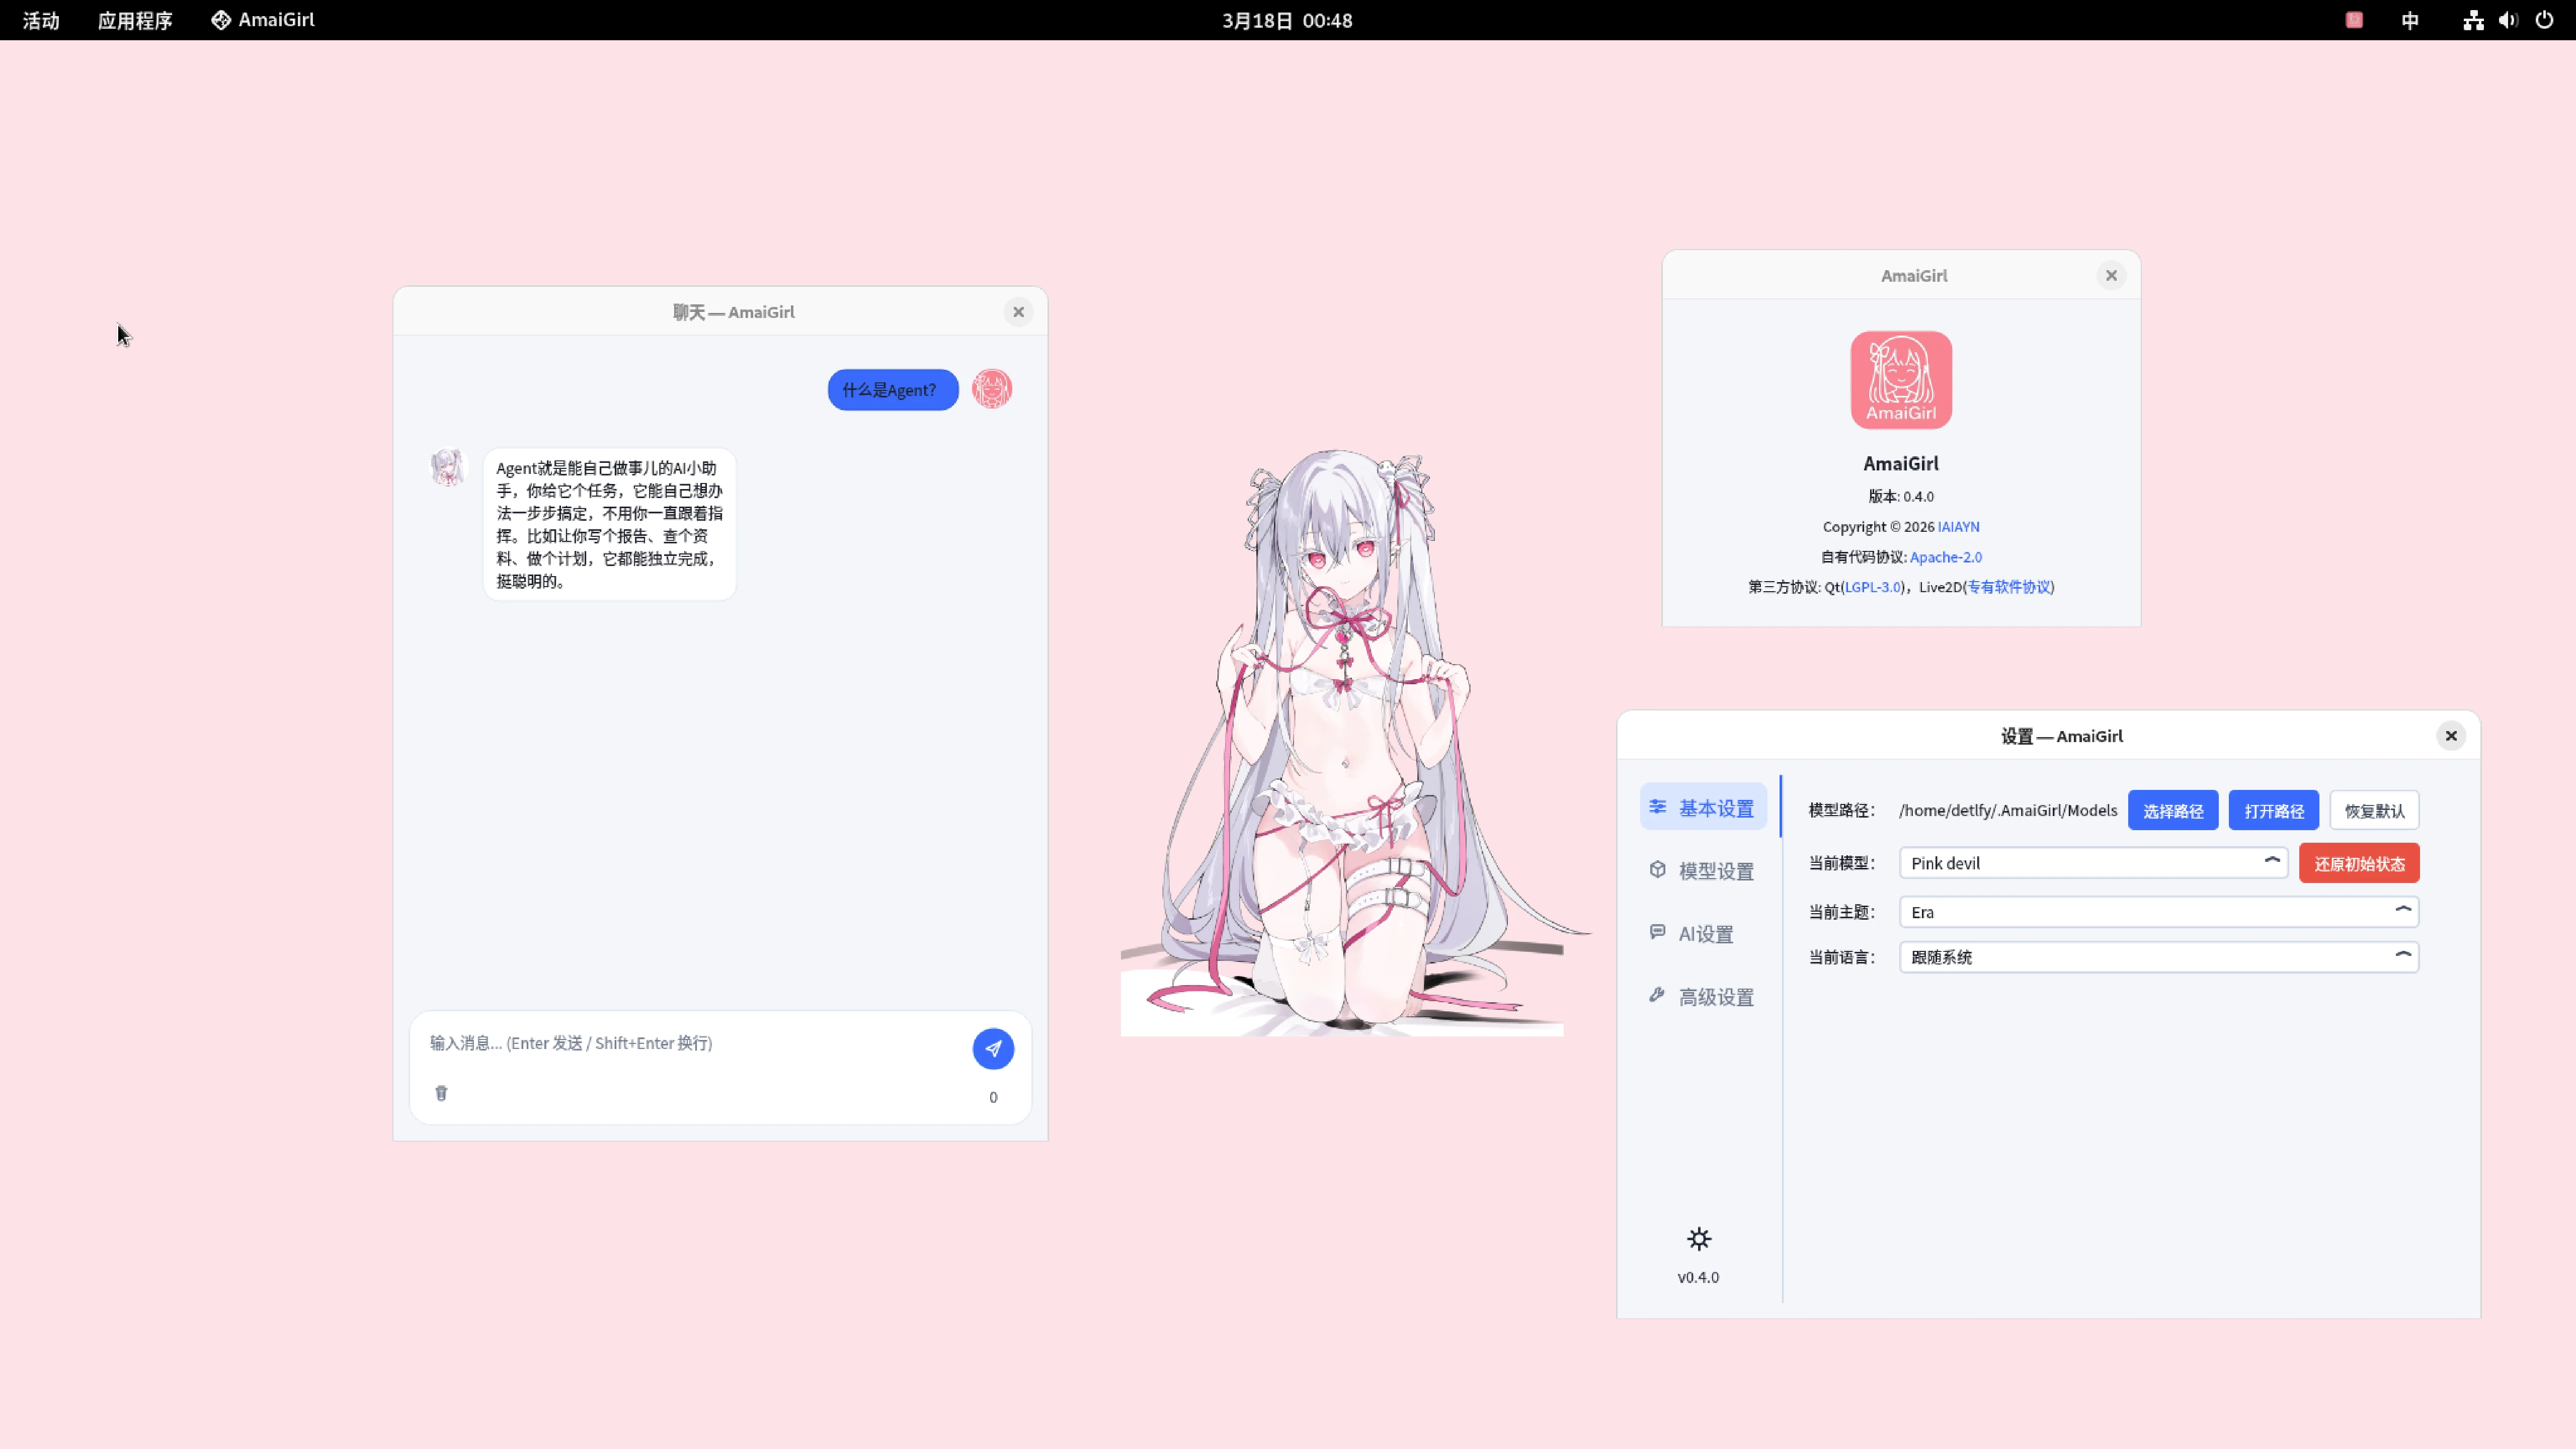Open the power menu icon in top bar
This screenshot has width=2576, height=1449.
coord(2544,20)
